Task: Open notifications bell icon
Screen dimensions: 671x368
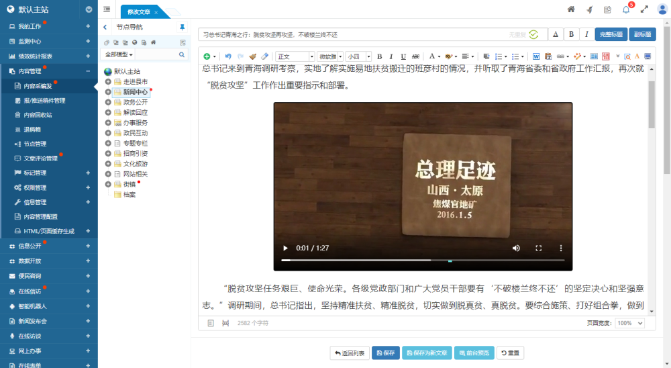Action: click(x=626, y=9)
